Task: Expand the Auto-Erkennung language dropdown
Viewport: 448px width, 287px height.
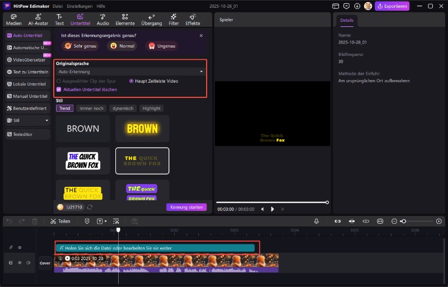Action: click(131, 72)
